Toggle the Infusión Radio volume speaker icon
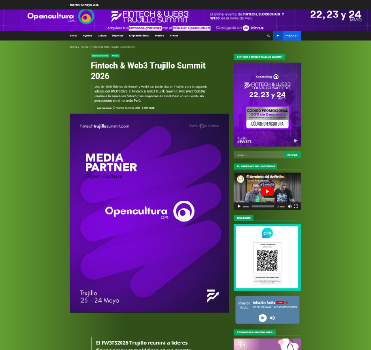 pos(272,318)
